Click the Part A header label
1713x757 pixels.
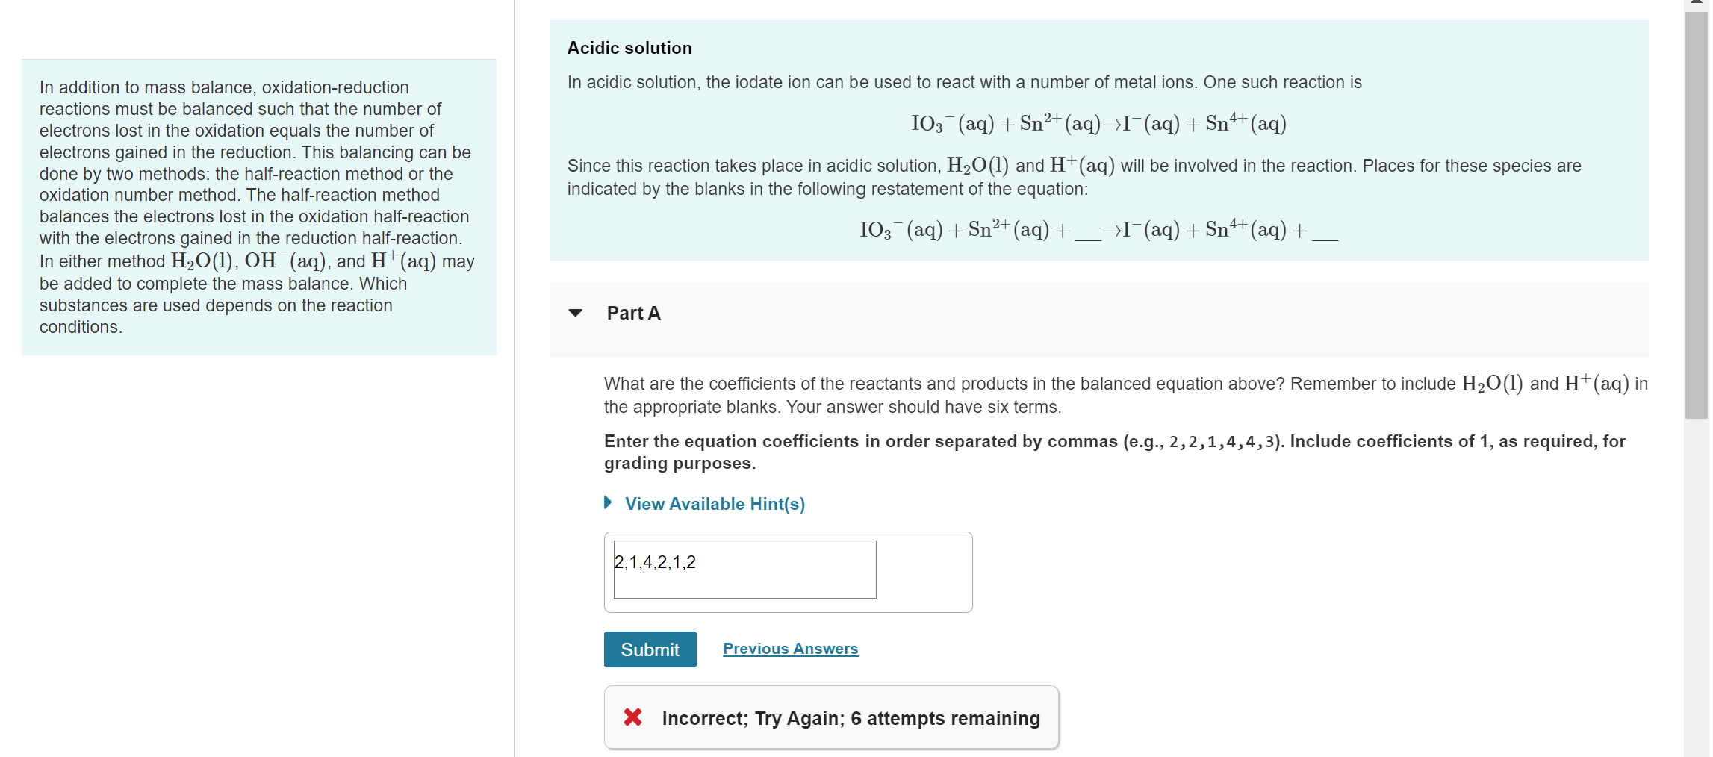click(x=632, y=313)
